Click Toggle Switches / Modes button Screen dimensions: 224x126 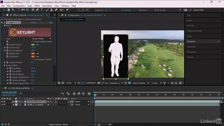coord(58,125)
